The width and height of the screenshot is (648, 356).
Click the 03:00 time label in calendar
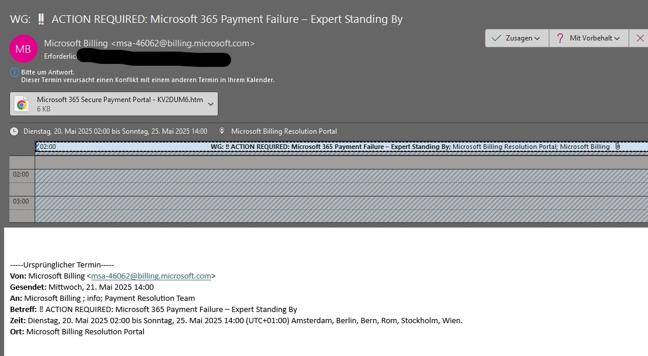pos(21,201)
